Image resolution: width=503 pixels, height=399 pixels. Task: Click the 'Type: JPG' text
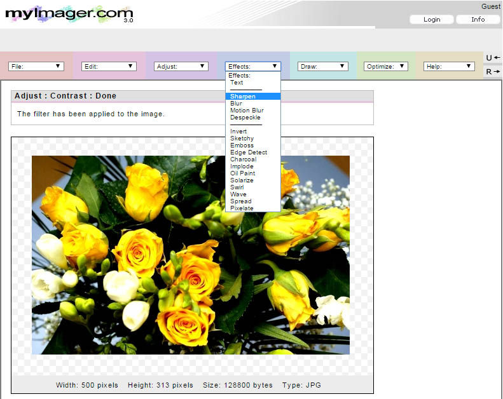[x=301, y=385]
